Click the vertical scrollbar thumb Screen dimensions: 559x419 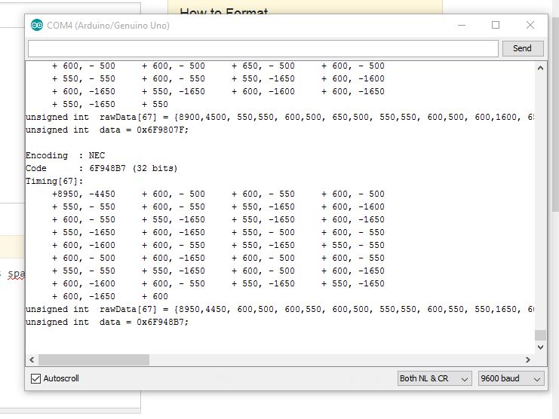(x=540, y=335)
